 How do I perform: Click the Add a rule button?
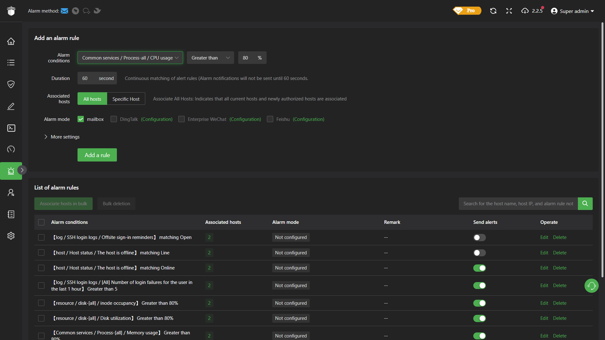point(97,155)
